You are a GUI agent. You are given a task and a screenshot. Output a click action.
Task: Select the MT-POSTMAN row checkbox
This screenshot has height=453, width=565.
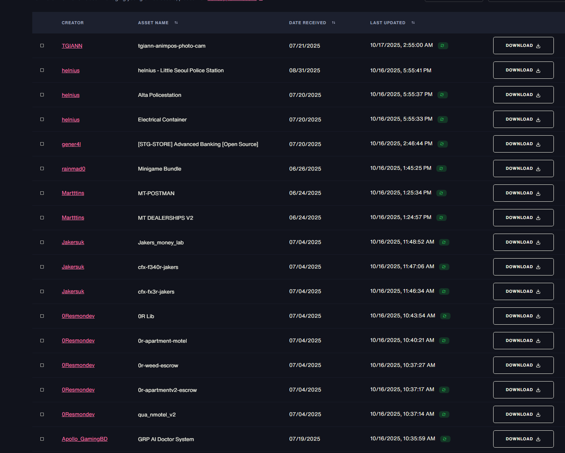click(x=42, y=193)
